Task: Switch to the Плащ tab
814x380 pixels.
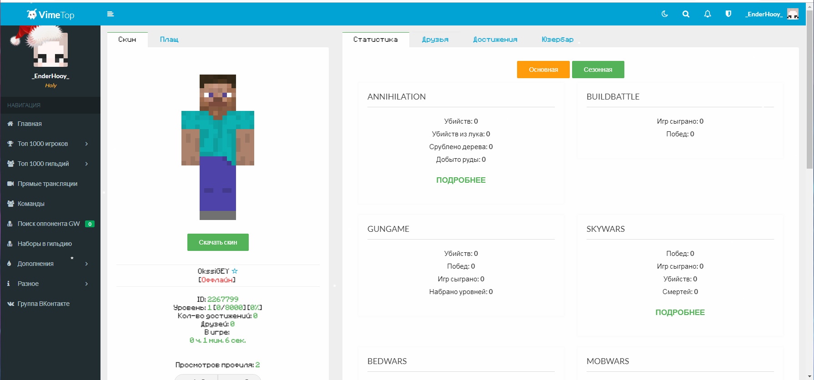Action: tap(169, 40)
